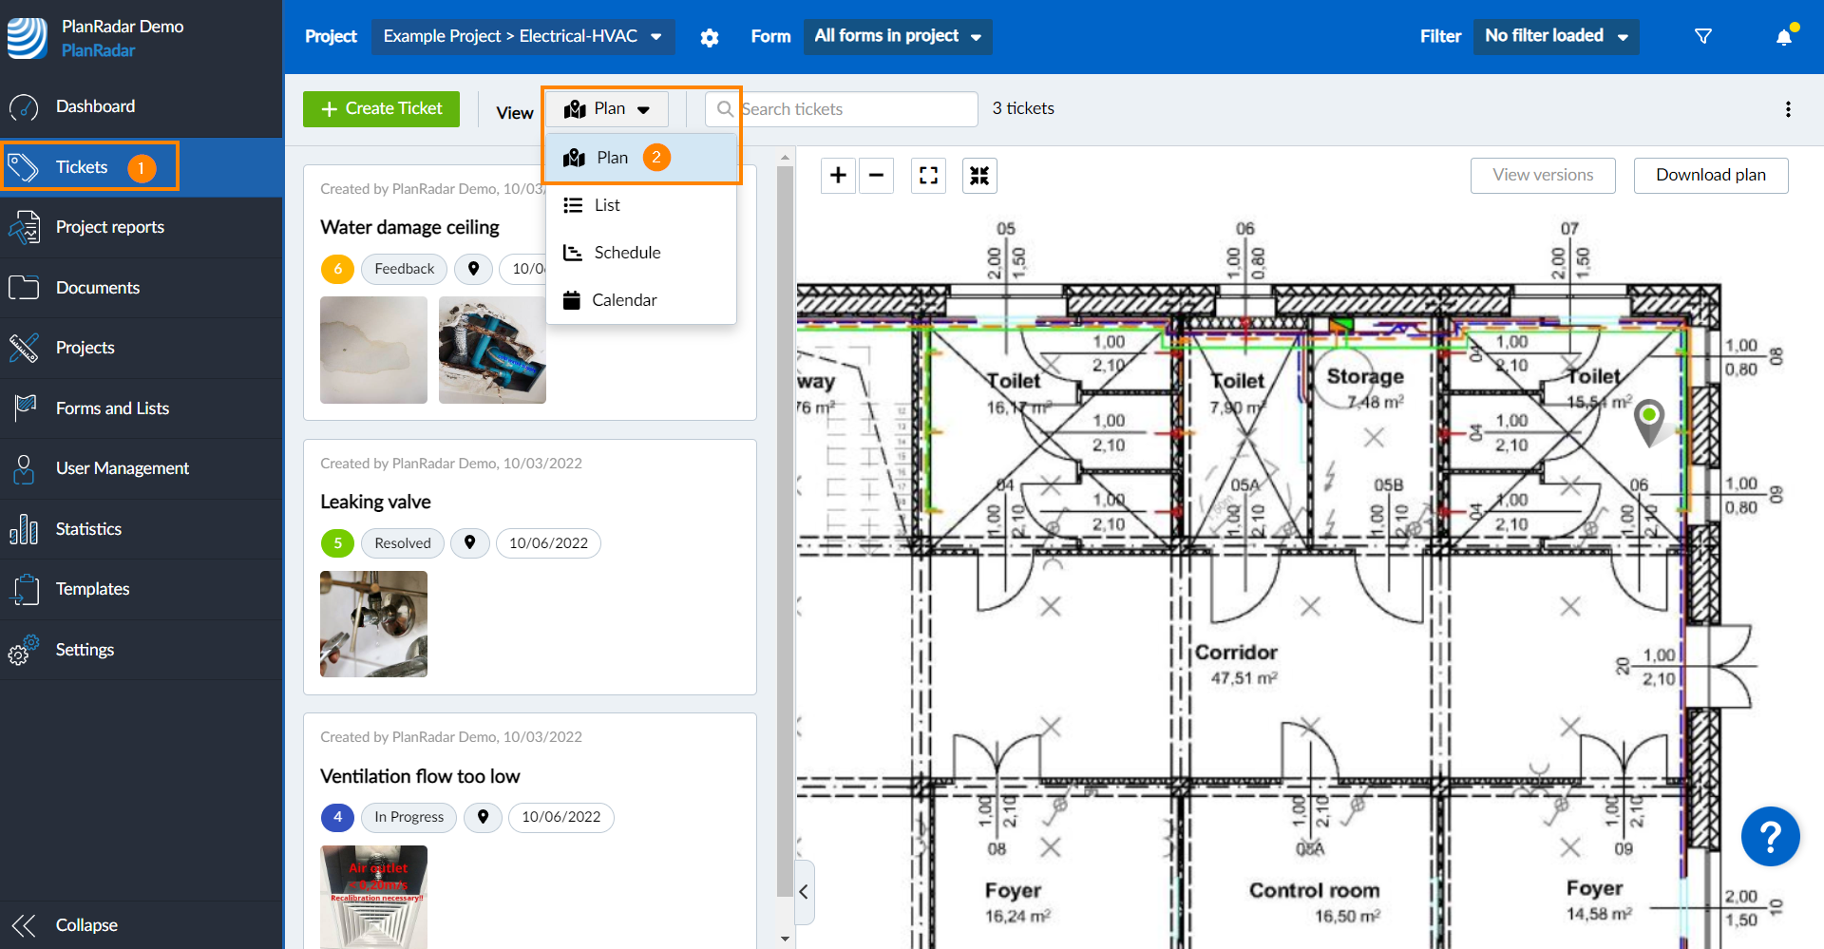Expand the plan to fullscreen
Screen dimensions: 1824x949
[928, 175]
